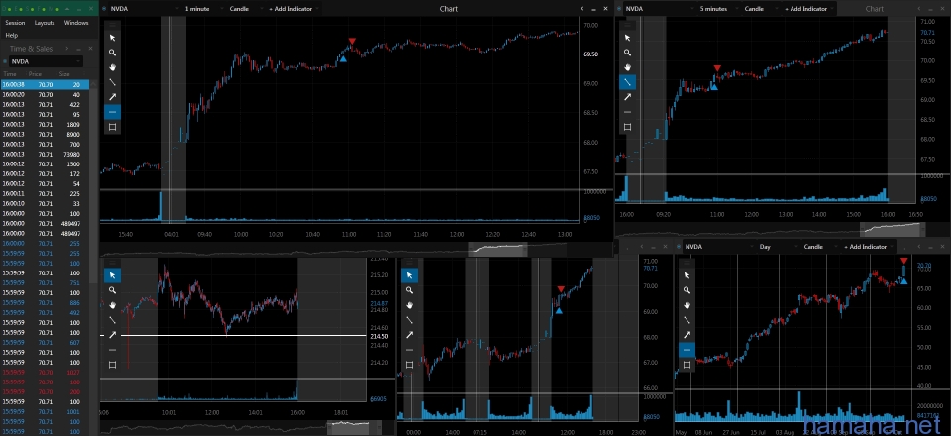Click the Time & Sales panel title
Screen dimensions: 951x436
[x=31, y=49]
